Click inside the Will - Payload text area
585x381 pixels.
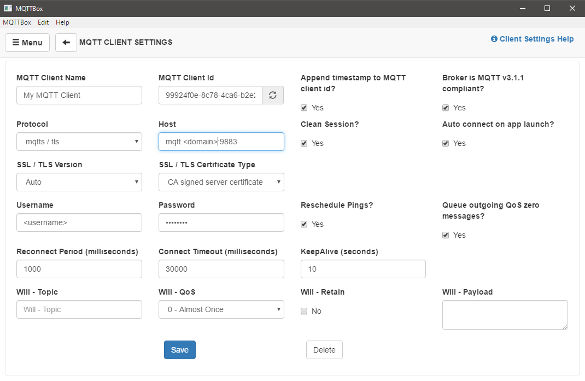pos(504,314)
